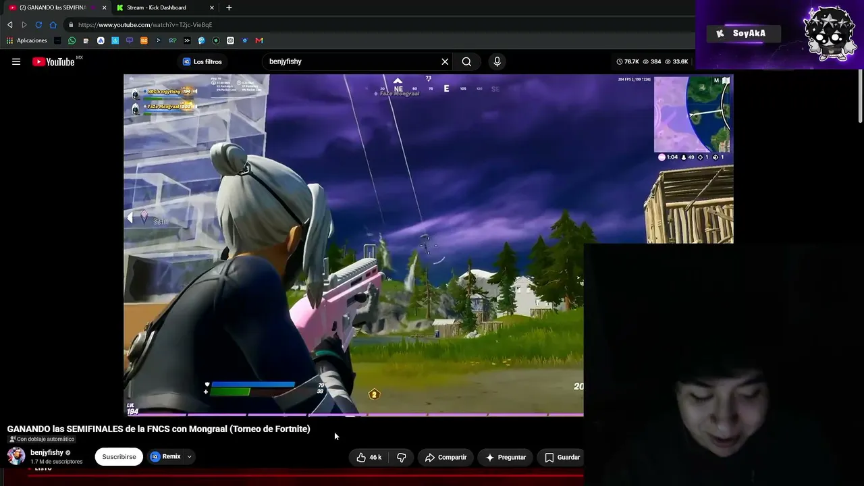The width and height of the screenshot is (864, 486).
Task: Go forward with the browser forward arrow
Action: (24, 25)
